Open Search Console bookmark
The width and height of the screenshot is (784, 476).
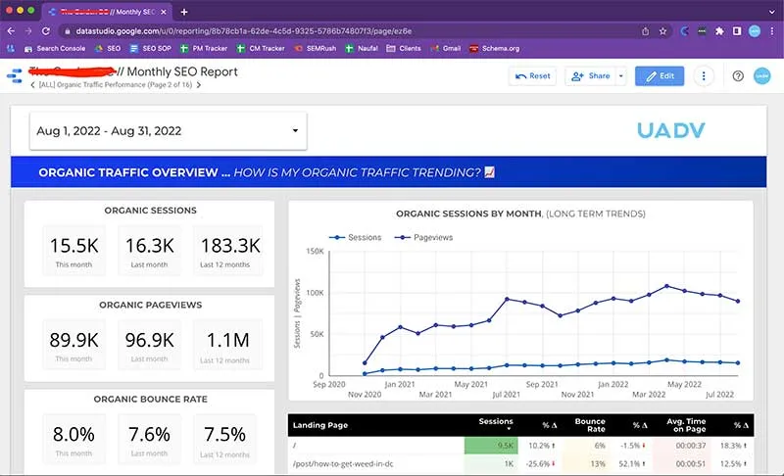54,48
